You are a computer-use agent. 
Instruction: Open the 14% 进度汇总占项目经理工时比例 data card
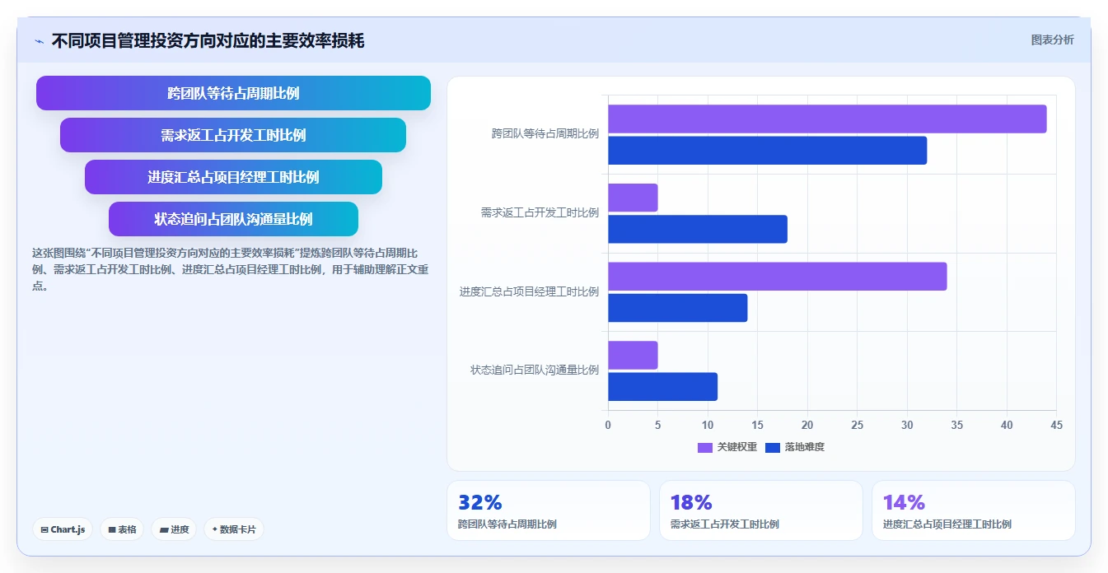(x=974, y=510)
